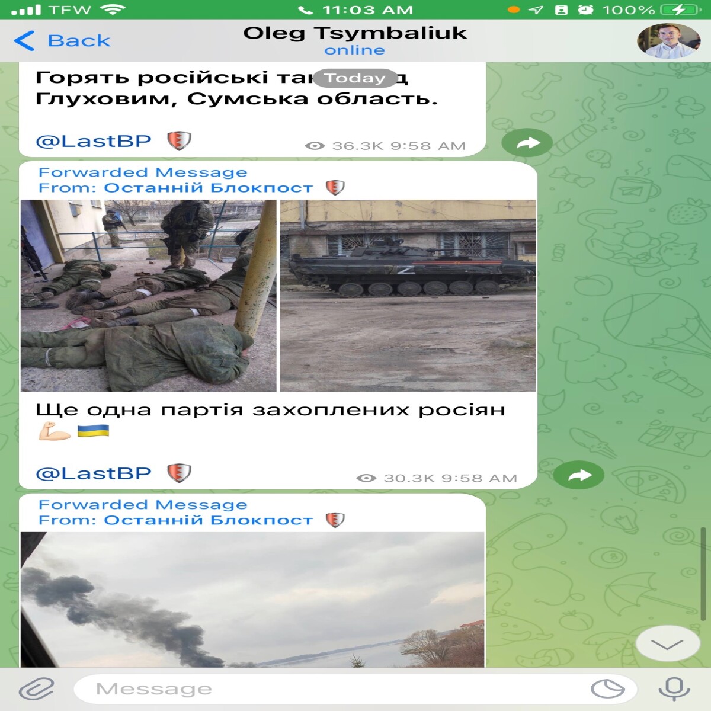Viewport: 711px width, 711px height.
Task: Open Останній Блокпост source above the smoke photo
Action: (x=208, y=520)
